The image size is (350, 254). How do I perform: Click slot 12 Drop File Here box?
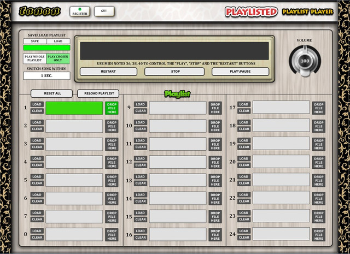click(215, 162)
